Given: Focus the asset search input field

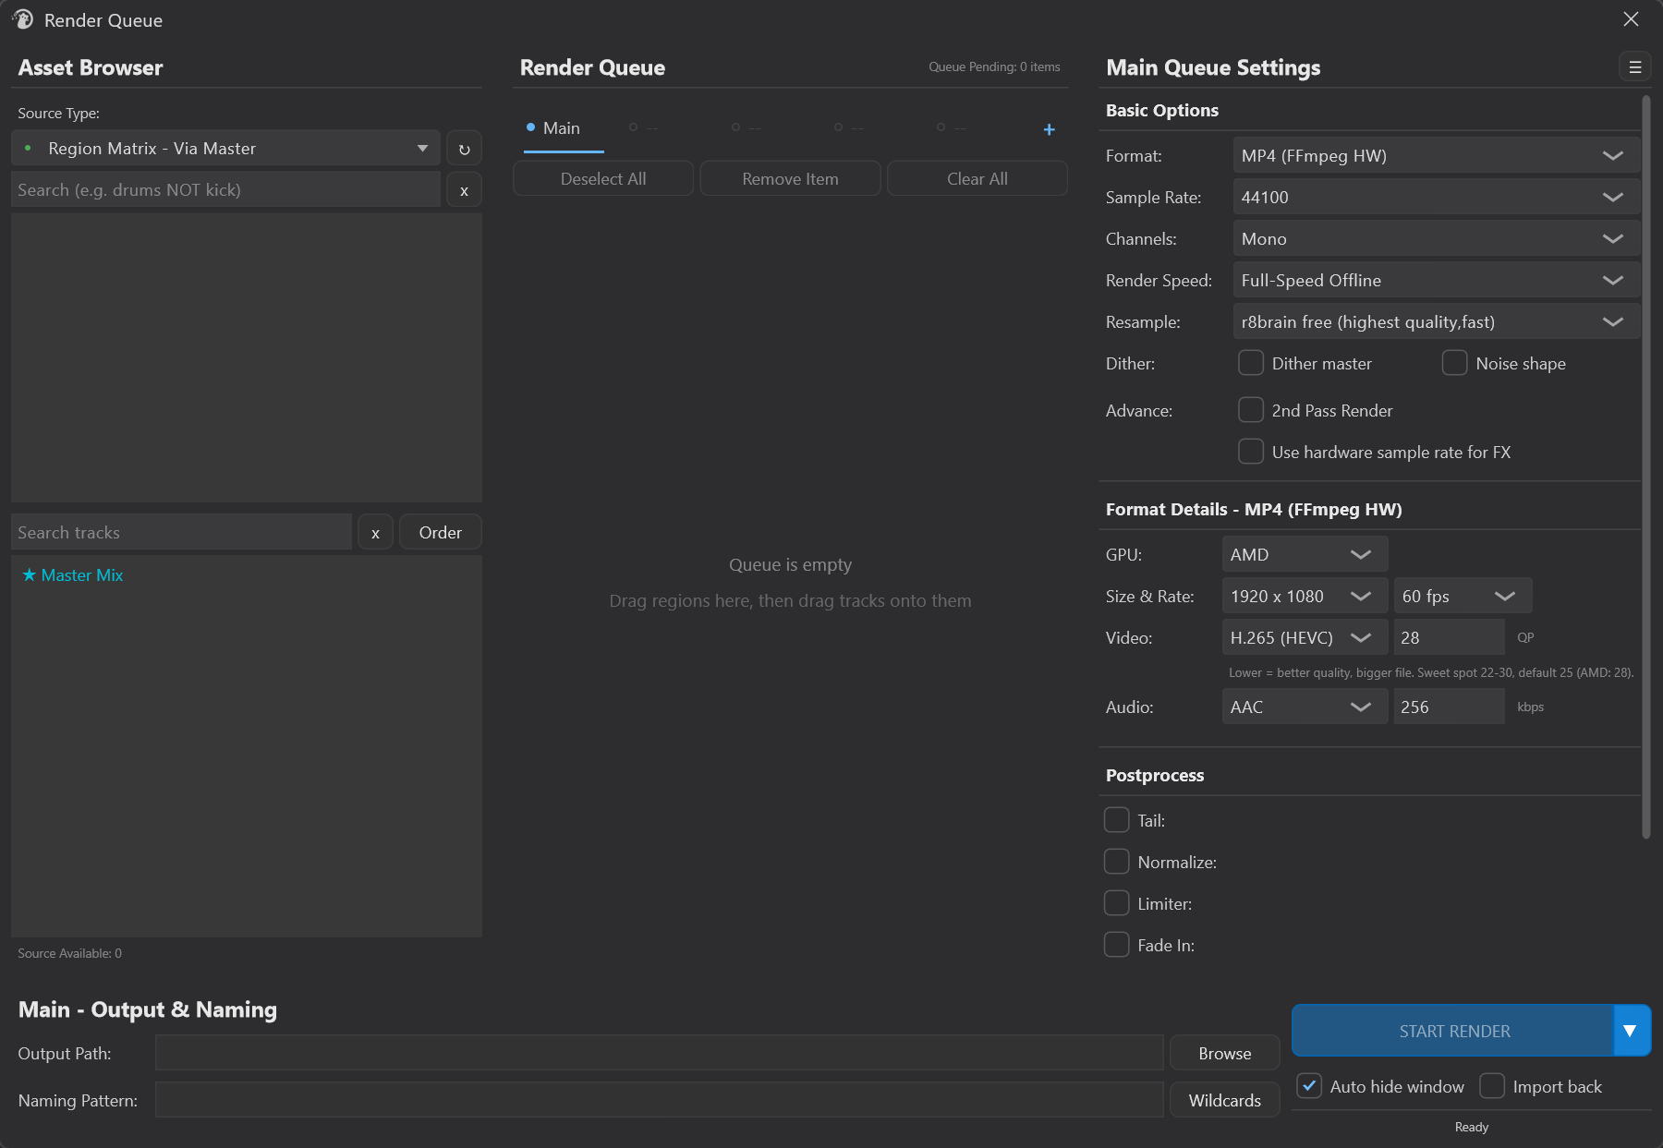Looking at the screenshot, I should point(225,190).
